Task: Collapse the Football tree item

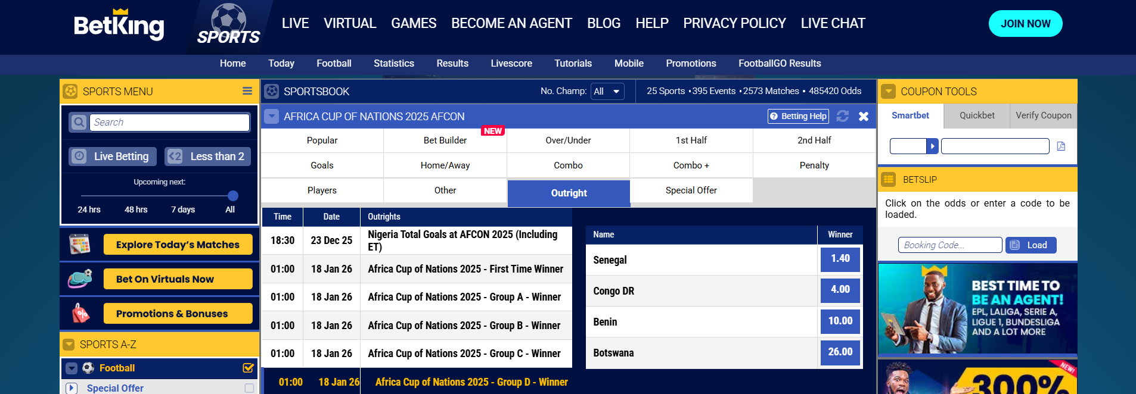Action: (72, 368)
